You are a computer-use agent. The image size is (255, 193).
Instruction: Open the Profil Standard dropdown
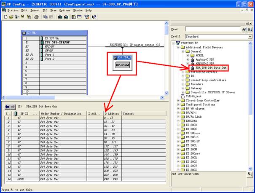(250, 36)
